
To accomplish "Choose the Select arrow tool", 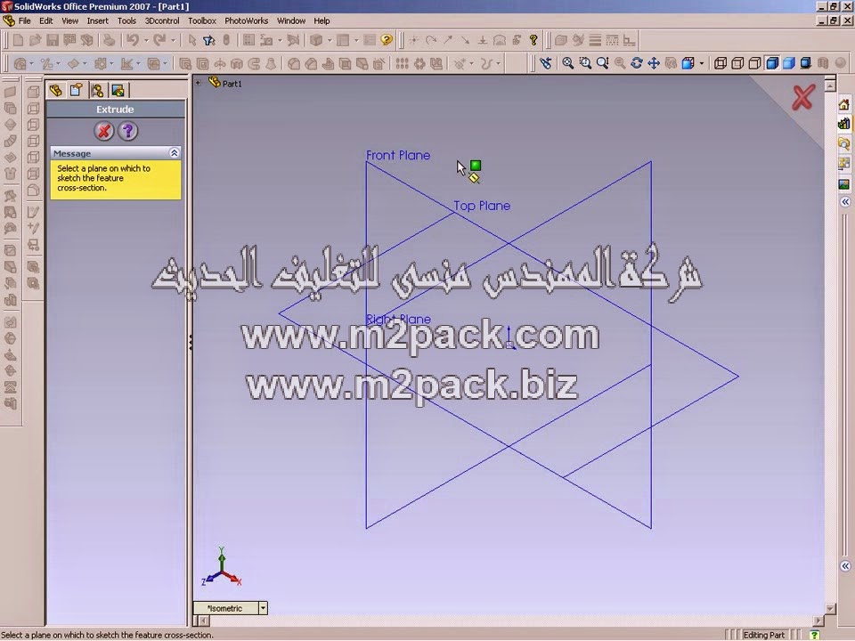I will (191, 40).
